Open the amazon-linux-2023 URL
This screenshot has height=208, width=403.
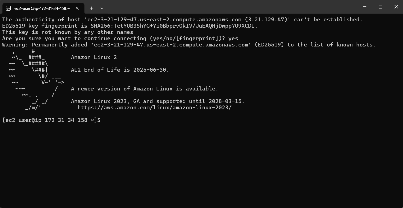(154, 108)
